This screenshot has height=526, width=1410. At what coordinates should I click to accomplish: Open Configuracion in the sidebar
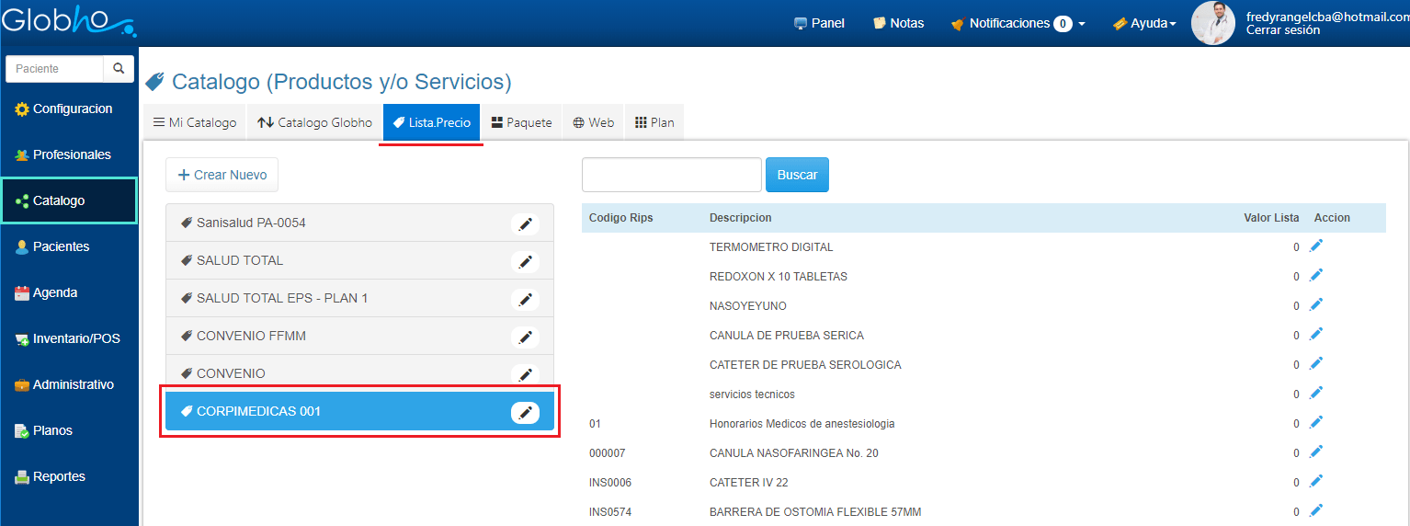pos(70,109)
